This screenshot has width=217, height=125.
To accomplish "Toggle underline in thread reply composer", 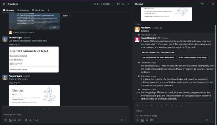I will tap(147, 106).
